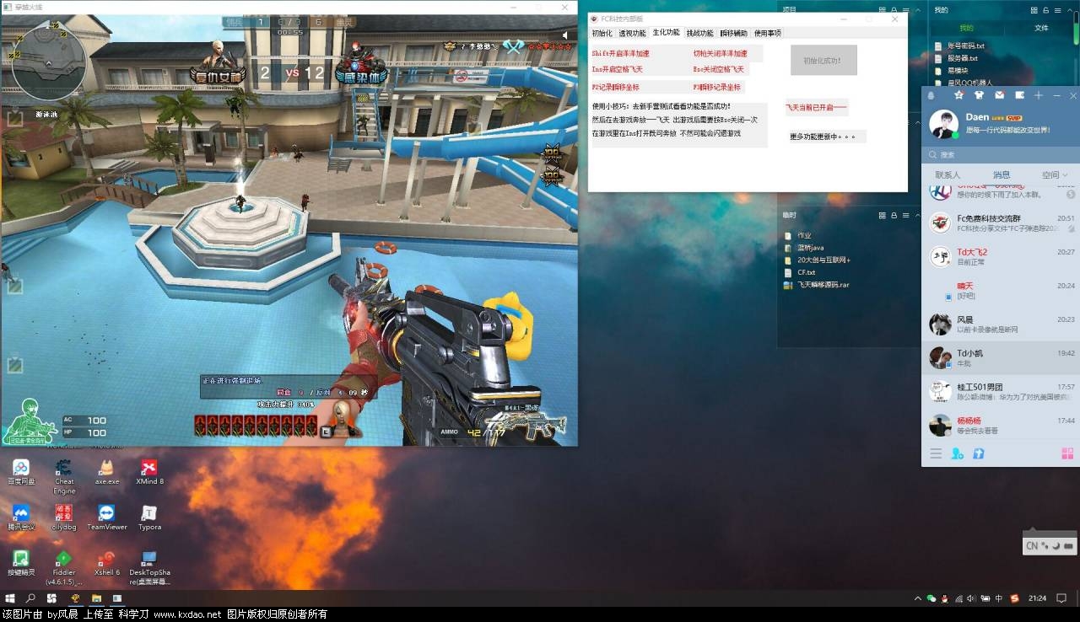Launch Typora from the desktop
The image size is (1080, 622).
coord(149,517)
